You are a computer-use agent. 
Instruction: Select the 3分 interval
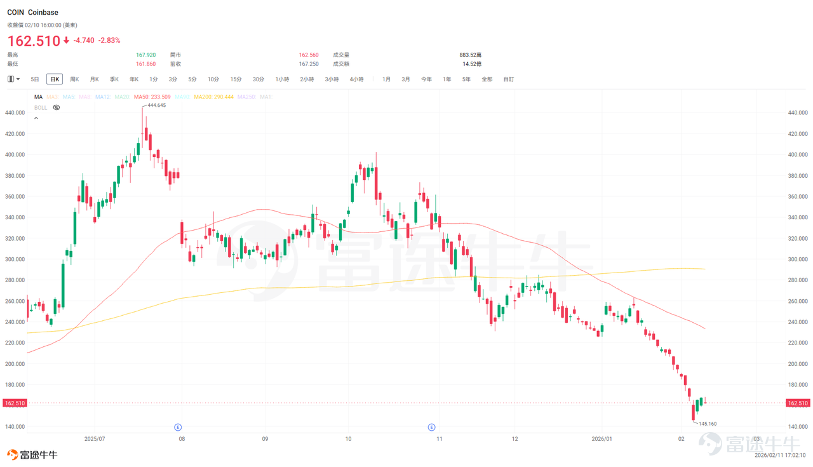[x=173, y=79]
